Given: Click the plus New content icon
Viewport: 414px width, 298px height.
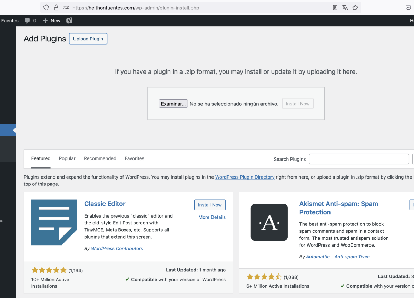Looking at the screenshot, I should [x=45, y=21].
